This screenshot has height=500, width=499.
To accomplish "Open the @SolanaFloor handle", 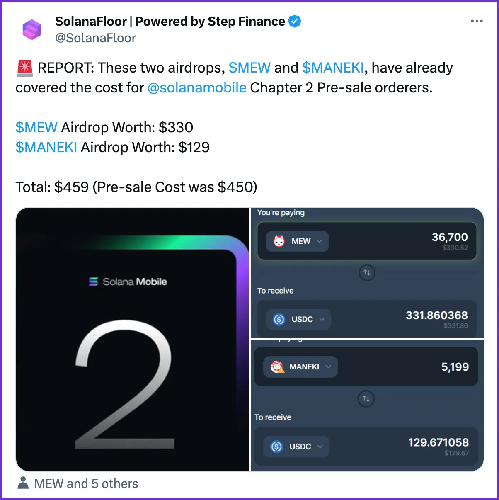I will [95, 38].
